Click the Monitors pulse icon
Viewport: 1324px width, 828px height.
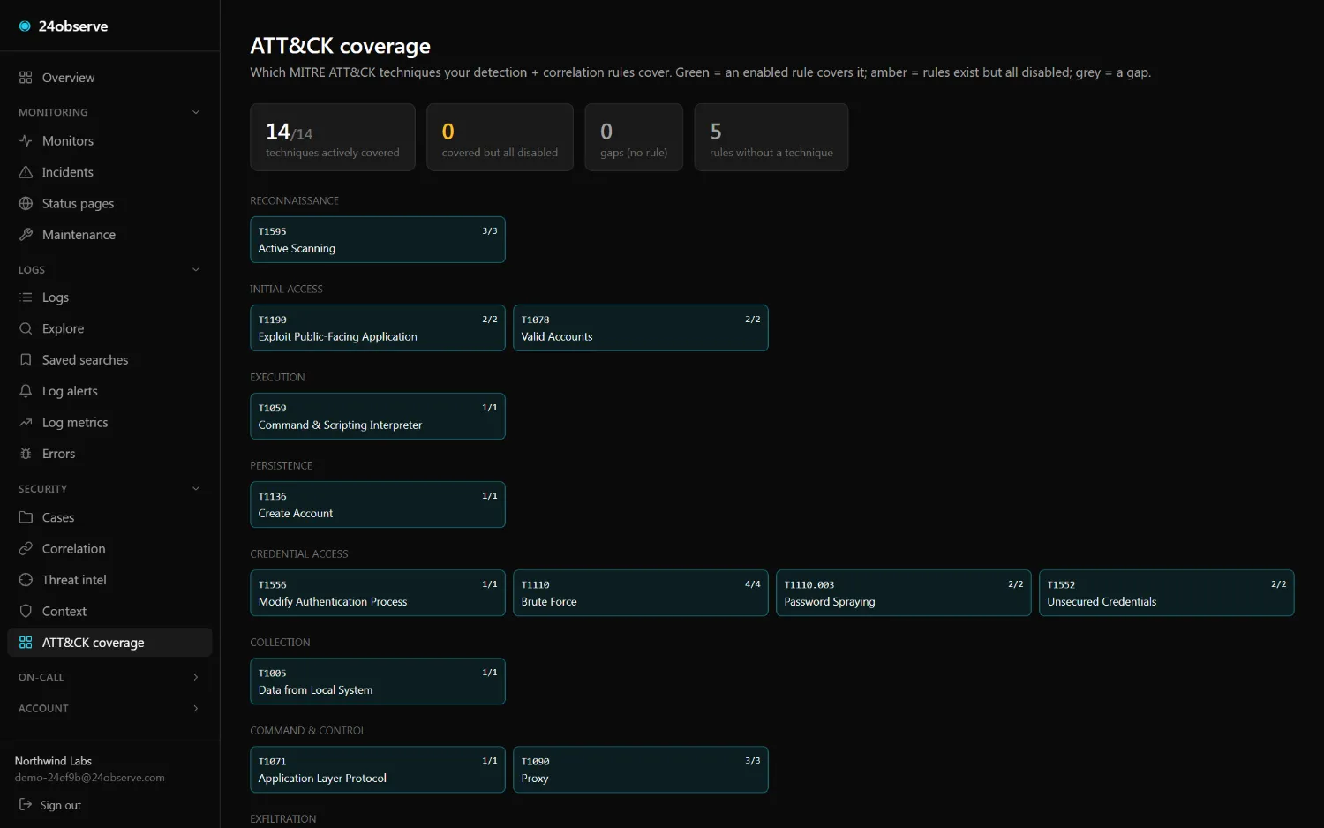tap(26, 140)
